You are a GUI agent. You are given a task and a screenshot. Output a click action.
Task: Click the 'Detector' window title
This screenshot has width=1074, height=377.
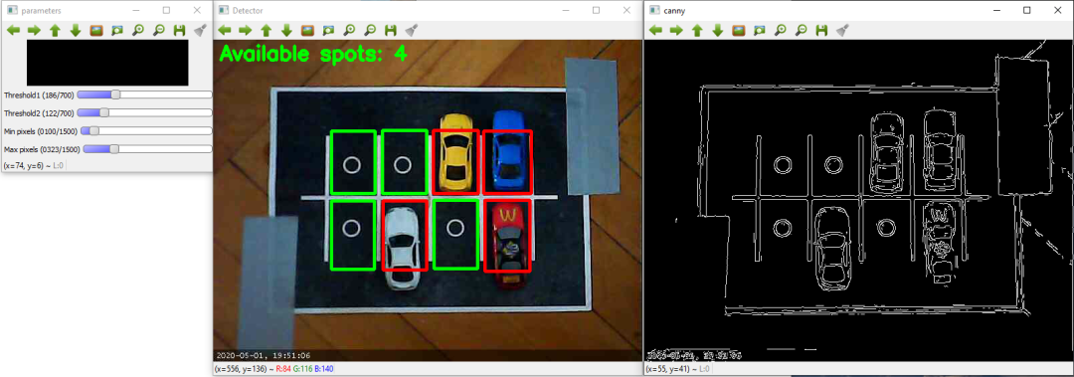tap(248, 10)
